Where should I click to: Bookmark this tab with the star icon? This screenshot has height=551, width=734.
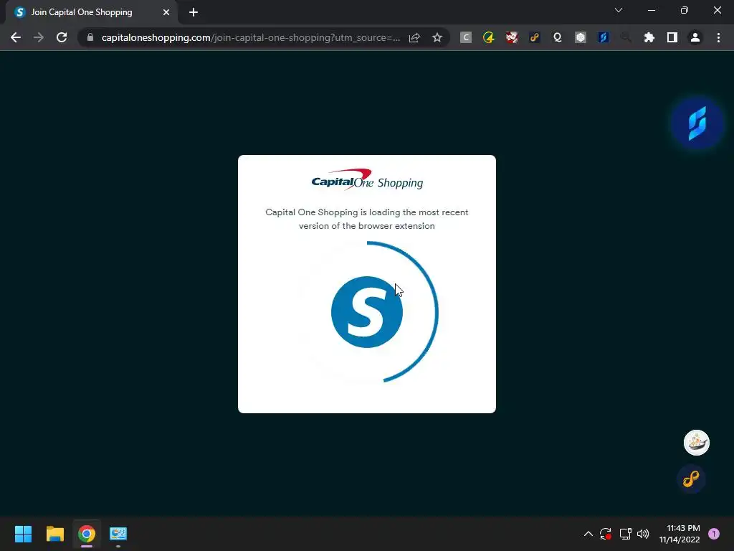(437, 37)
